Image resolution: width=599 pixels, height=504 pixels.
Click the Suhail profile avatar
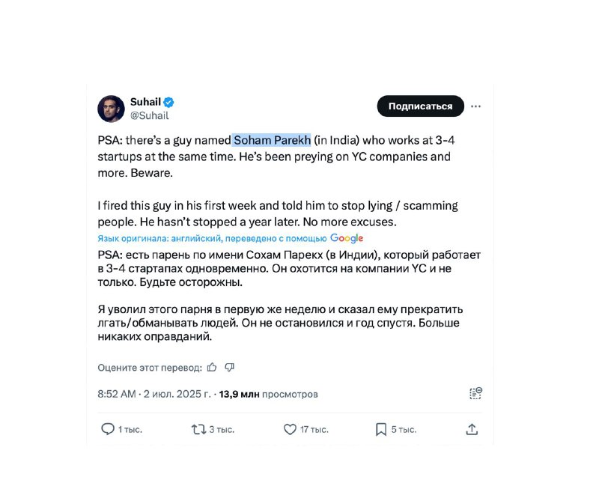point(111,109)
